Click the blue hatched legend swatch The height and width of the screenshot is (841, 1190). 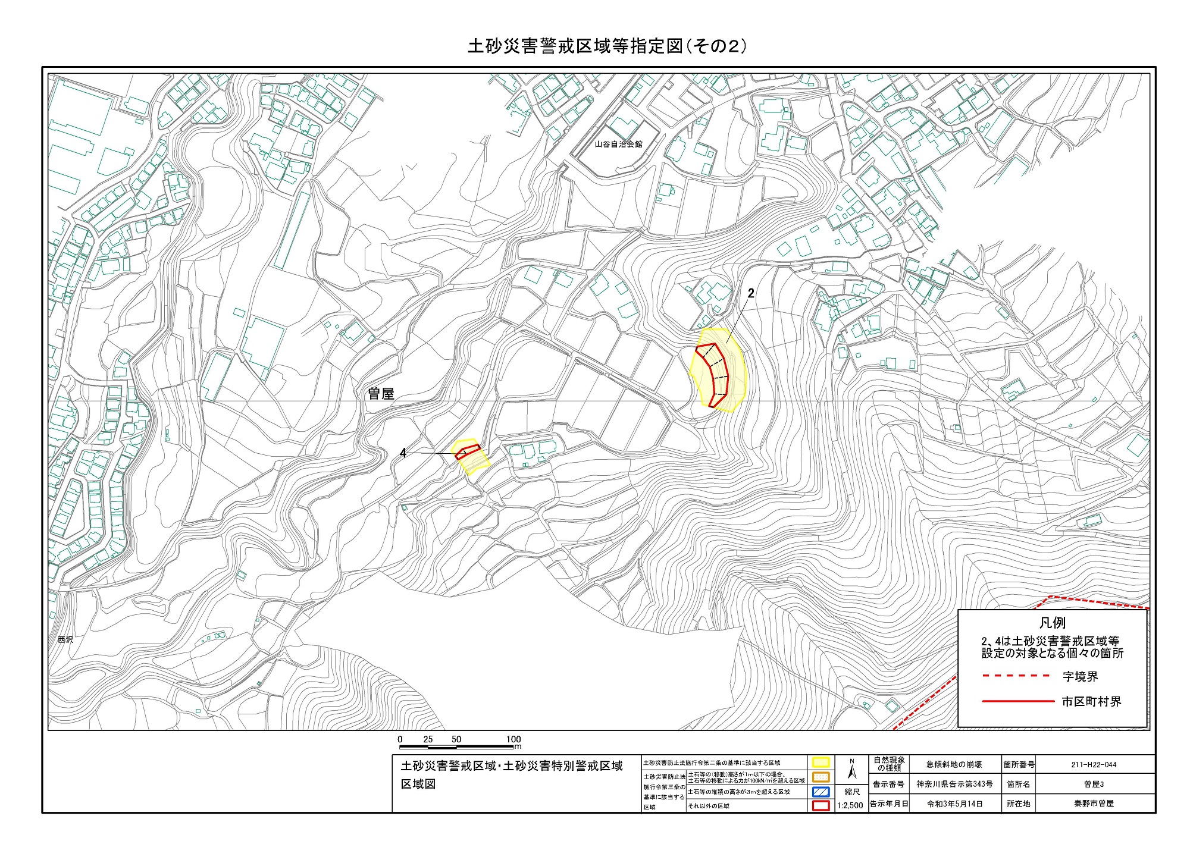(x=821, y=792)
